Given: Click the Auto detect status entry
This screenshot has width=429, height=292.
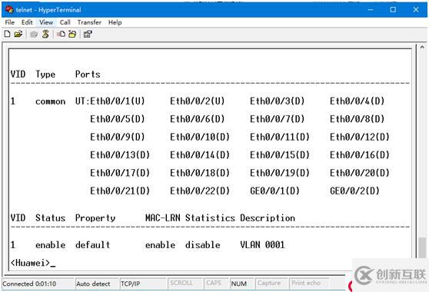Looking at the screenshot, I should click(x=93, y=284).
